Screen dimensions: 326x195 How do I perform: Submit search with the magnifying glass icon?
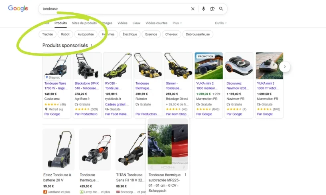tap(221, 9)
